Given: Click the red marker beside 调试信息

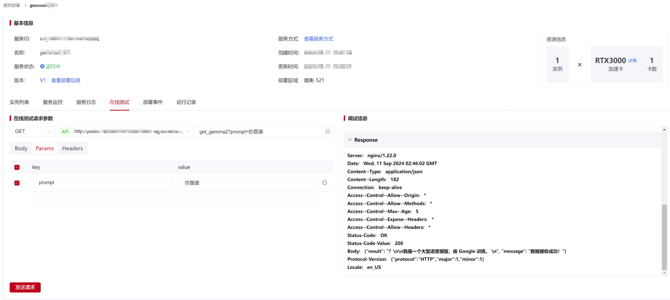Looking at the screenshot, I should tap(345, 118).
